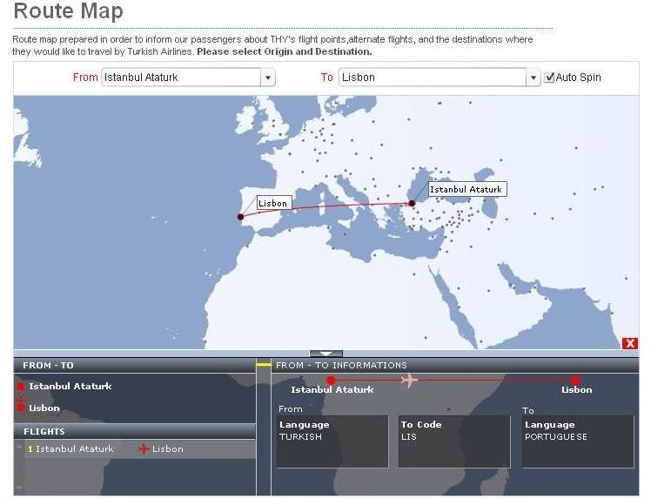Click the FROM - TO panel header
This screenshot has height=499, width=651.
click(135, 365)
